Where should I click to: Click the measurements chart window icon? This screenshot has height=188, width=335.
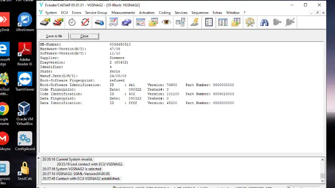pyautogui.click(x=141, y=22)
